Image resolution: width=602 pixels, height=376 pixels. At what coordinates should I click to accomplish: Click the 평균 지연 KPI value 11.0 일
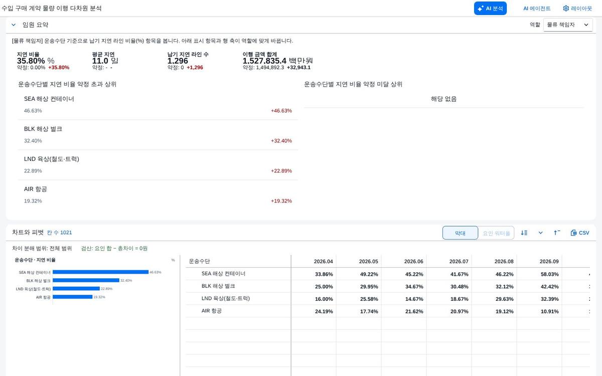[105, 61]
